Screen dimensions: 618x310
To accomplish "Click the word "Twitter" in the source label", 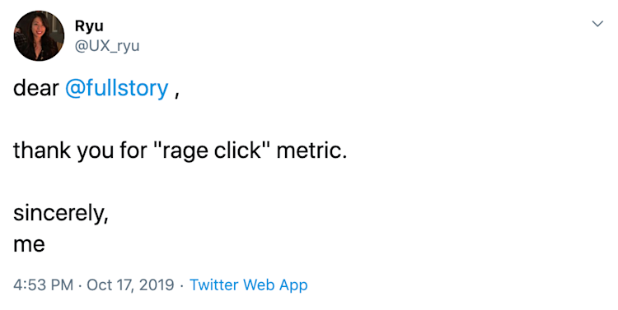I will click(x=214, y=285).
